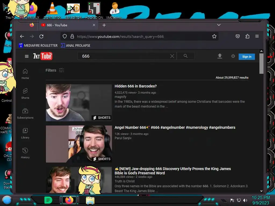Viewport: 275px width, 206px height.
Task: Open the Truth is Christ channel link
Action: [x=125, y=181]
